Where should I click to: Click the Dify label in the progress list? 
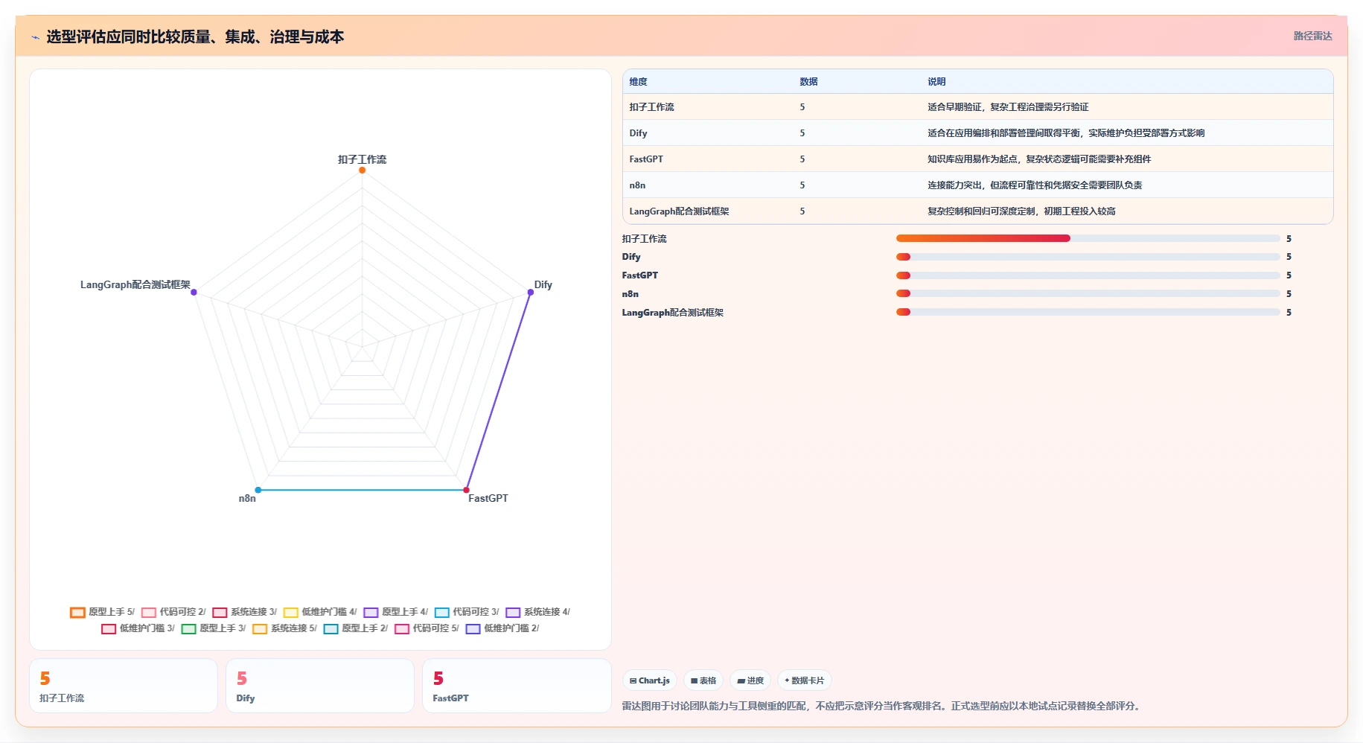(x=631, y=257)
